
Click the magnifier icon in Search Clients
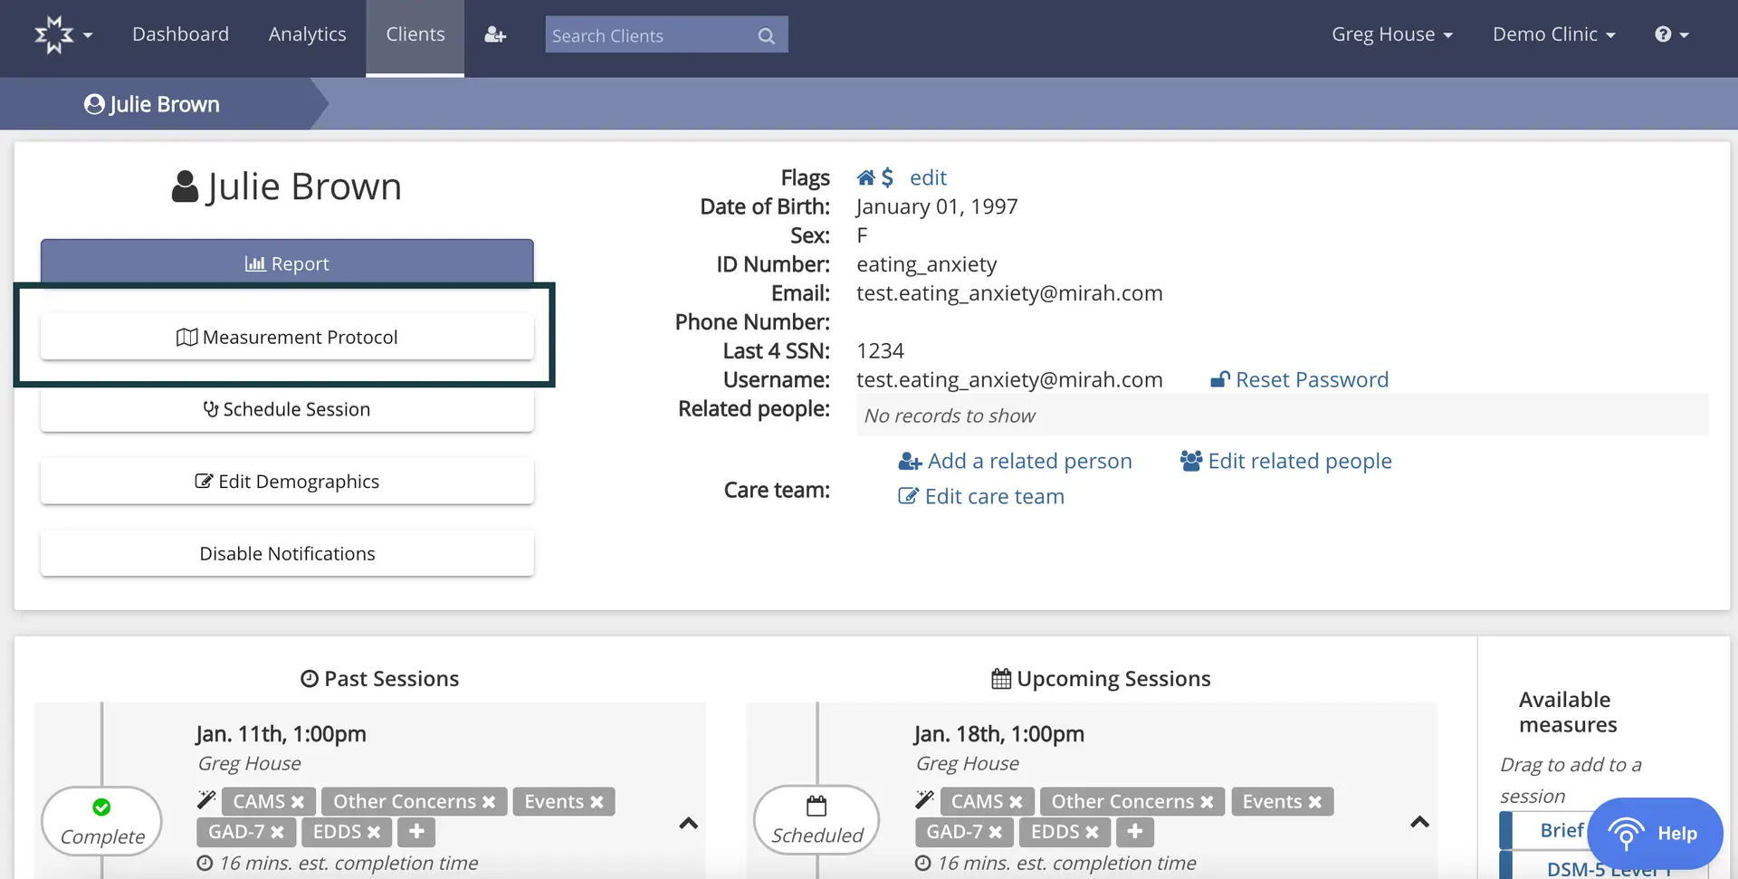point(766,34)
